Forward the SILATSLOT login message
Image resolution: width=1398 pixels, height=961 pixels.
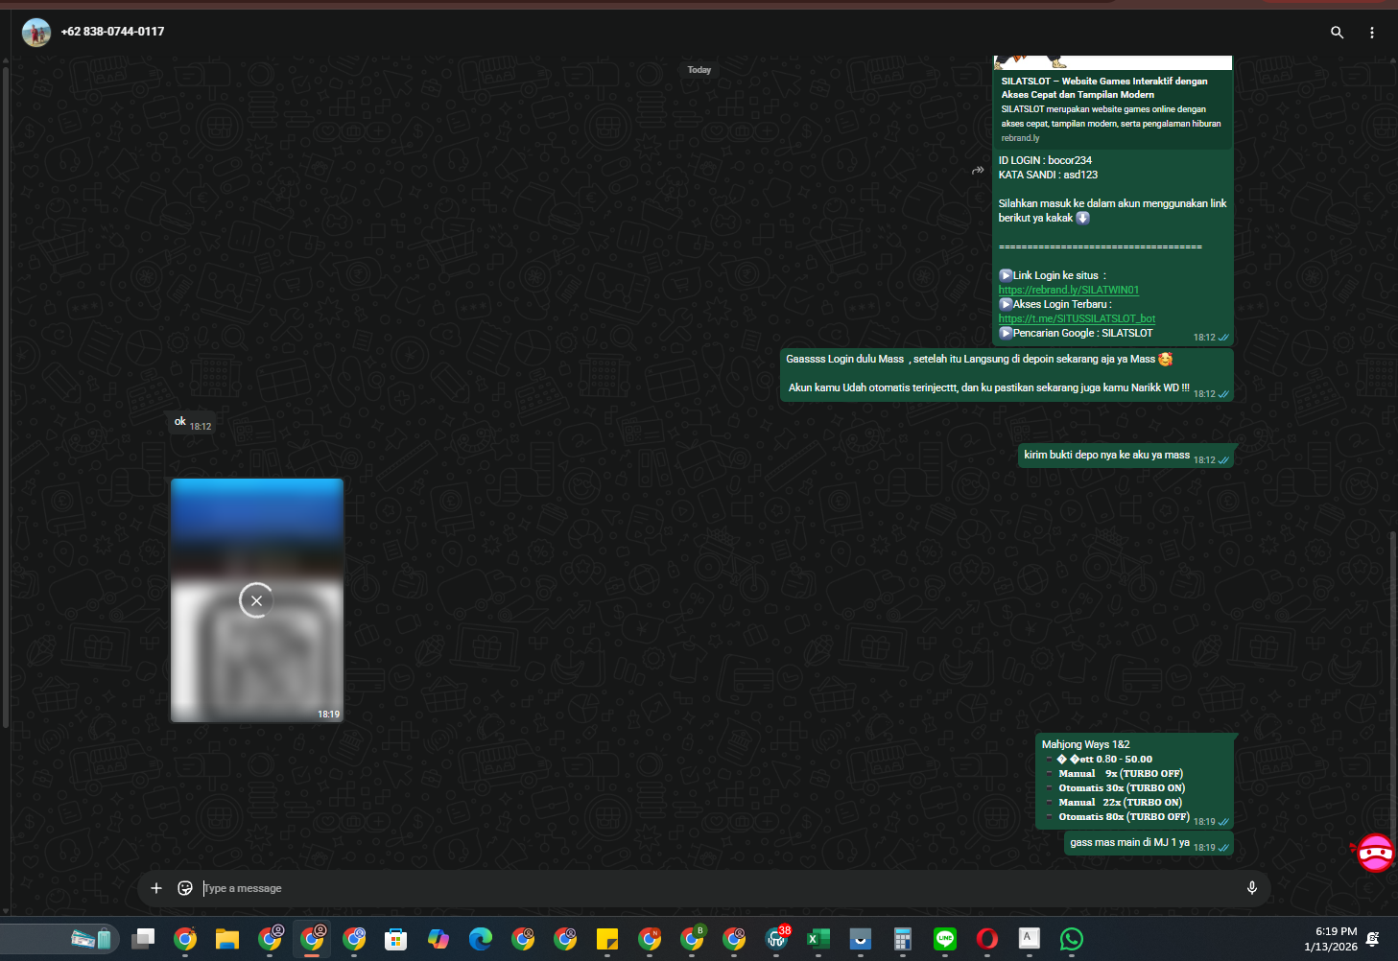[x=978, y=170]
